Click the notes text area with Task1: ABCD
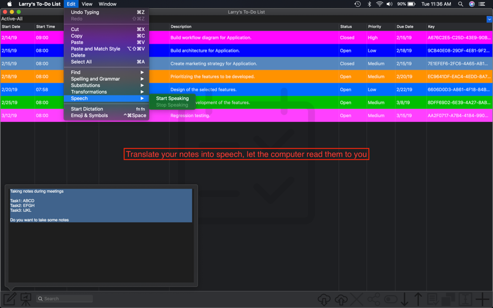The image size is (493, 308). pos(101,235)
